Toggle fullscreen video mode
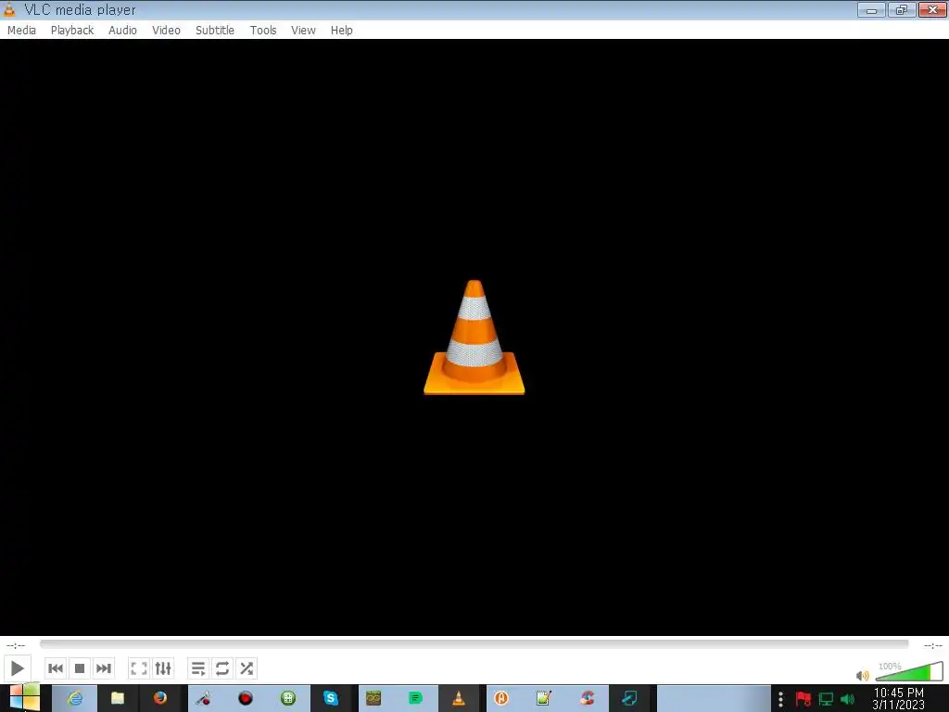 tap(139, 668)
